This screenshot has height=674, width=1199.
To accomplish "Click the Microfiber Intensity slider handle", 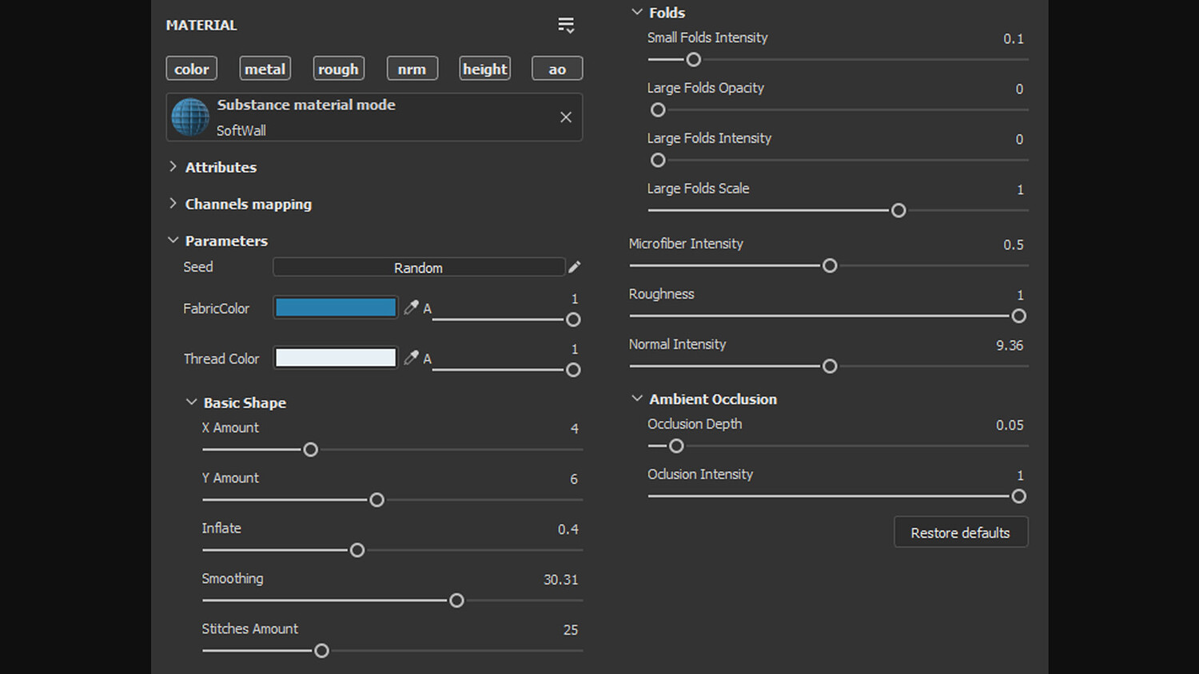I will pyautogui.click(x=830, y=265).
